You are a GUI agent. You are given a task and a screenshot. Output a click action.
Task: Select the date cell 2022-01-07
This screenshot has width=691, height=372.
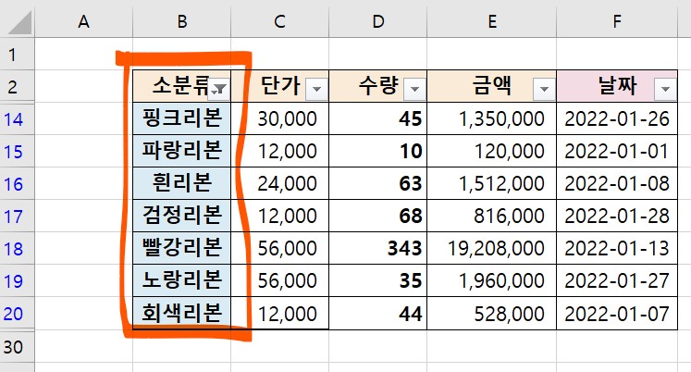(x=617, y=313)
